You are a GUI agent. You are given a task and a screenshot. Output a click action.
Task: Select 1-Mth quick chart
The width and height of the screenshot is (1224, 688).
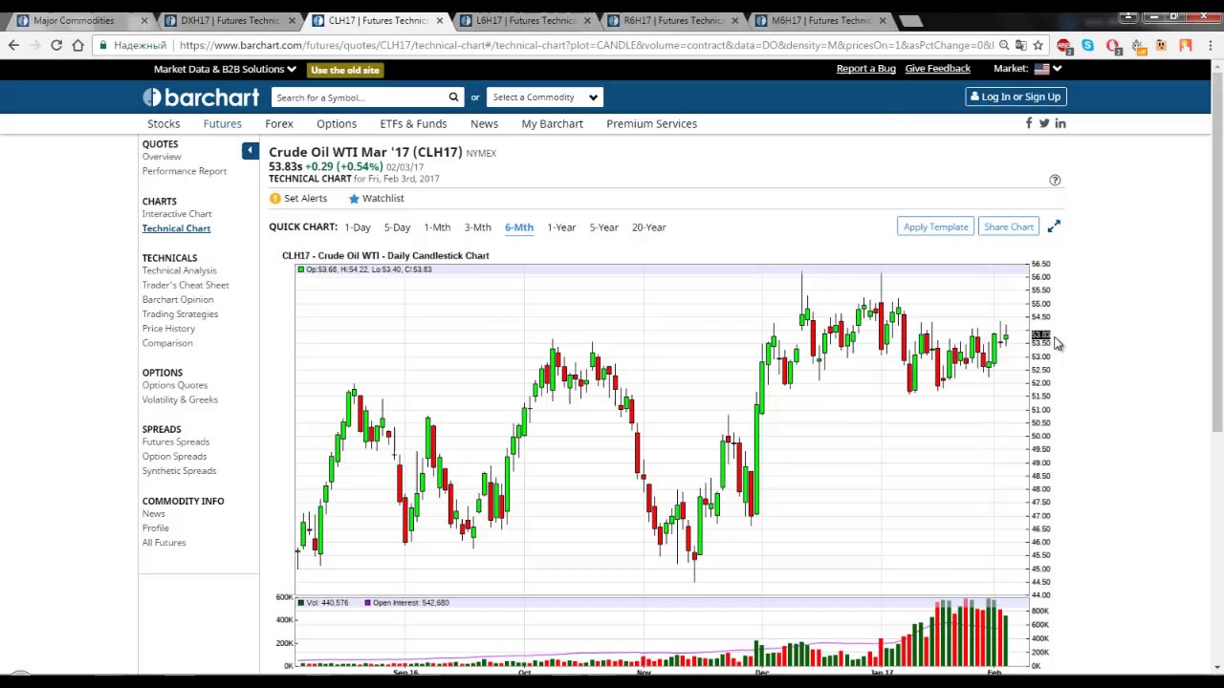437,227
